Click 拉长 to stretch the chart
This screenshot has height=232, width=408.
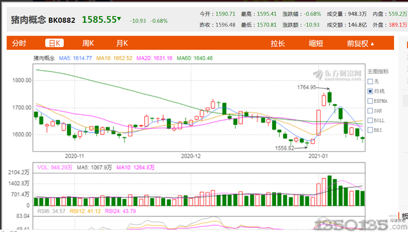[x=278, y=43]
